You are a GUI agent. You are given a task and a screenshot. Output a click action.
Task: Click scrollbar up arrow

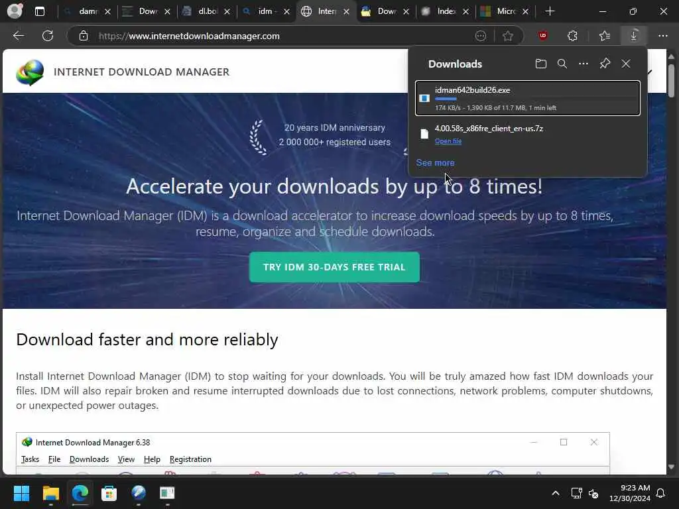[671, 56]
